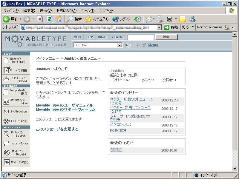
Task: Open the file Upload sidebar item
Action: (16, 79)
